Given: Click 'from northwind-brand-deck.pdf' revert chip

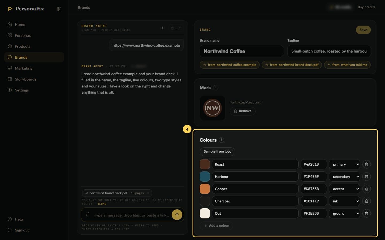Looking at the screenshot, I should click(292, 65).
